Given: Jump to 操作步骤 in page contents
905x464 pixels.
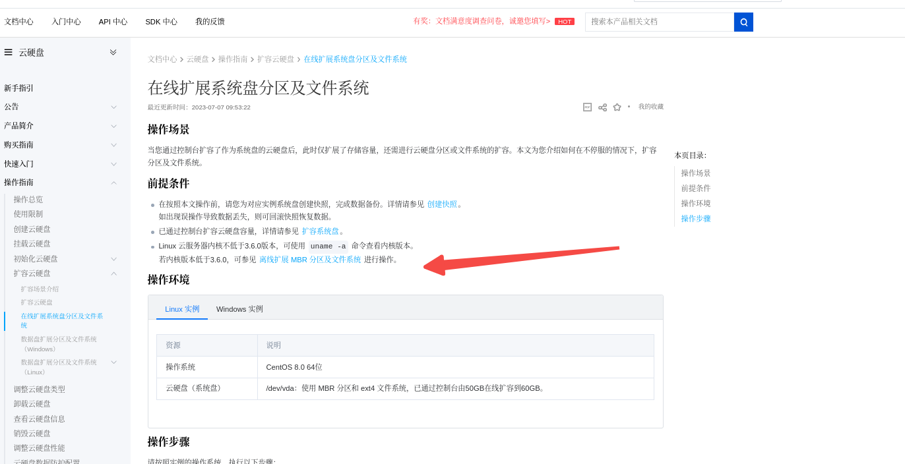Looking at the screenshot, I should pyautogui.click(x=696, y=219).
